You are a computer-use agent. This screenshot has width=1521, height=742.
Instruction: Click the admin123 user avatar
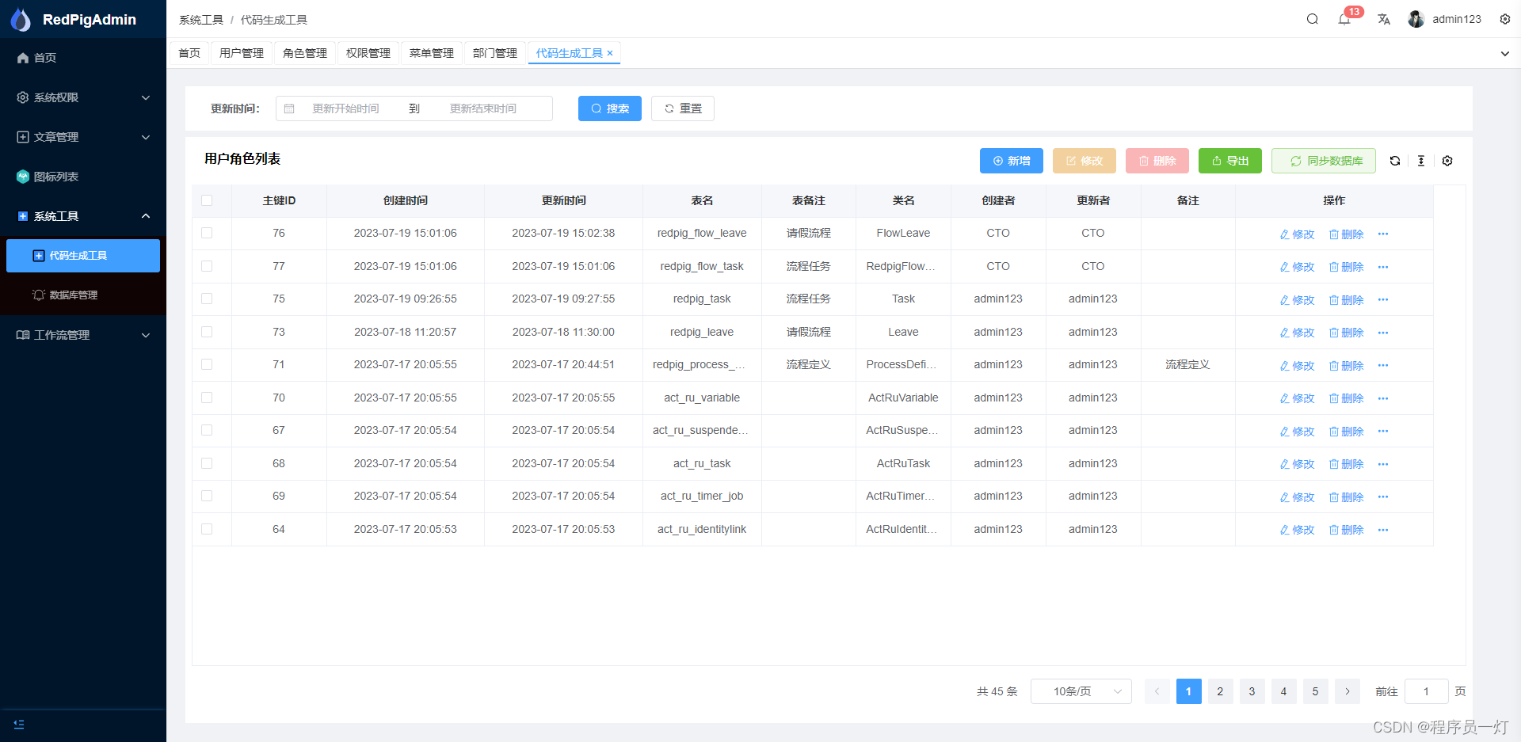tap(1416, 19)
